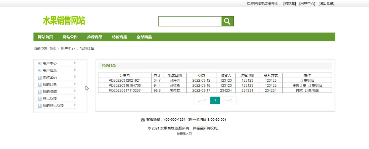The image size is (369, 149).
Task: Open 全部商品 in the nav bar
Action: tap(144, 37)
